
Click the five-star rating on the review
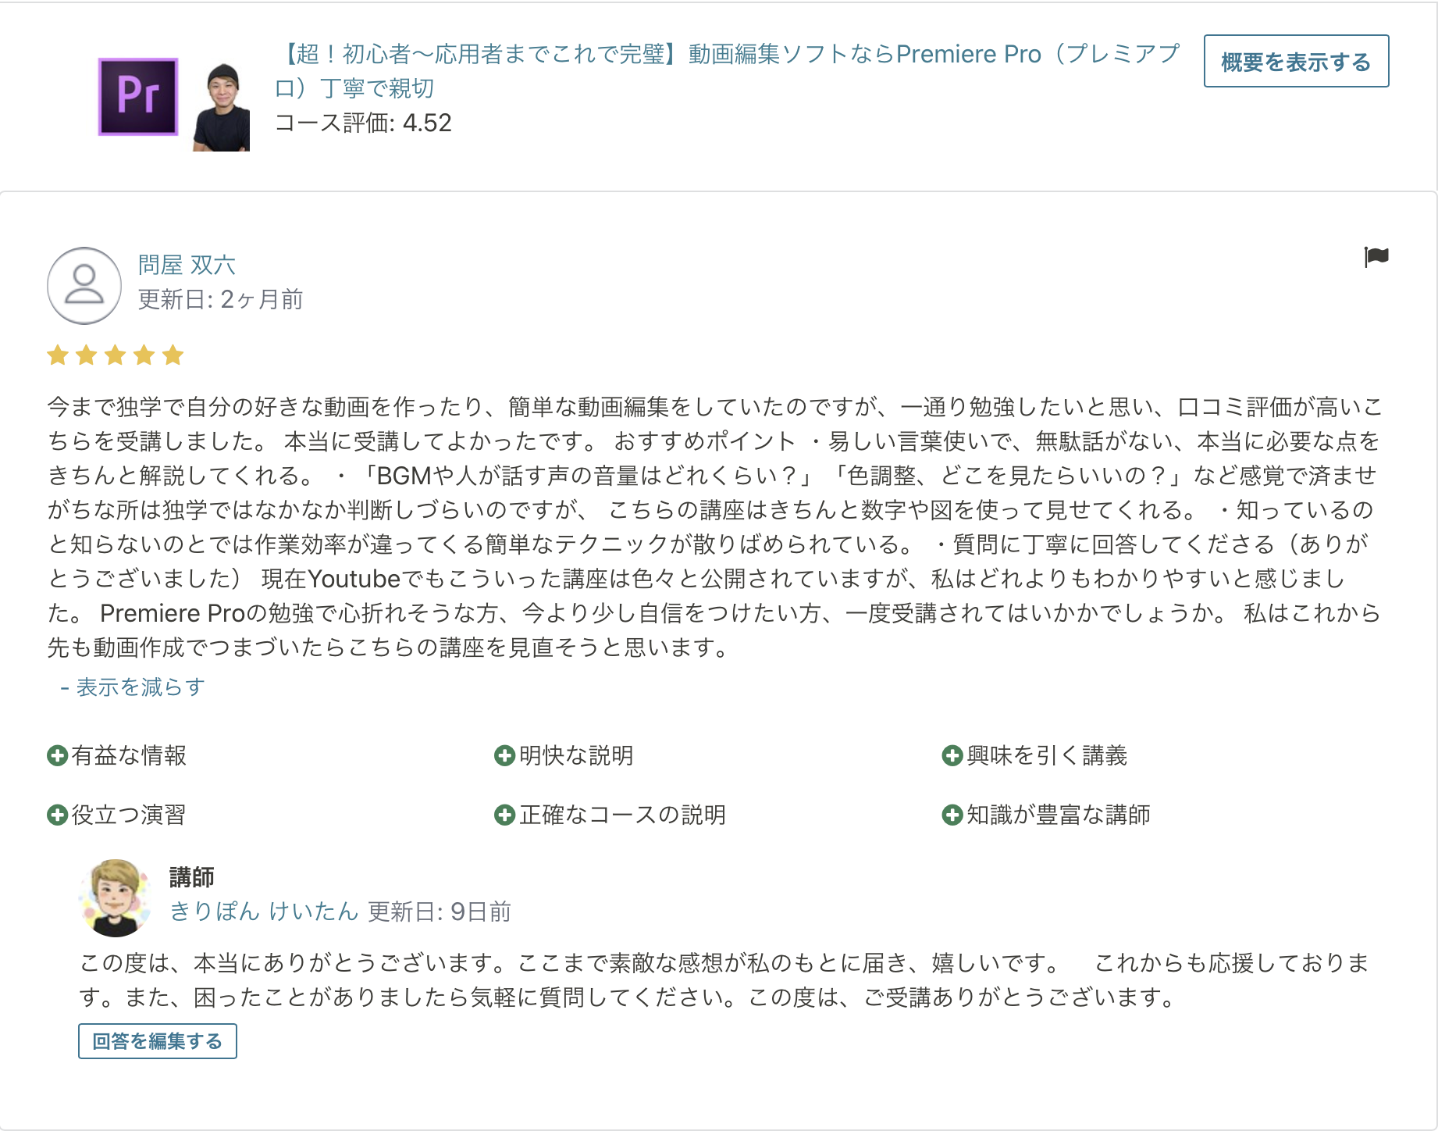coord(116,356)
